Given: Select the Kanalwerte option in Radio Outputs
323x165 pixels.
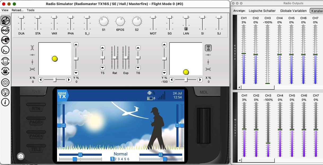Looking at the screenshot, I should [x=316, y=11].
